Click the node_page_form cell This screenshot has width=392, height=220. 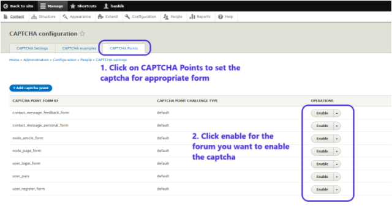[x=27, y=151]
